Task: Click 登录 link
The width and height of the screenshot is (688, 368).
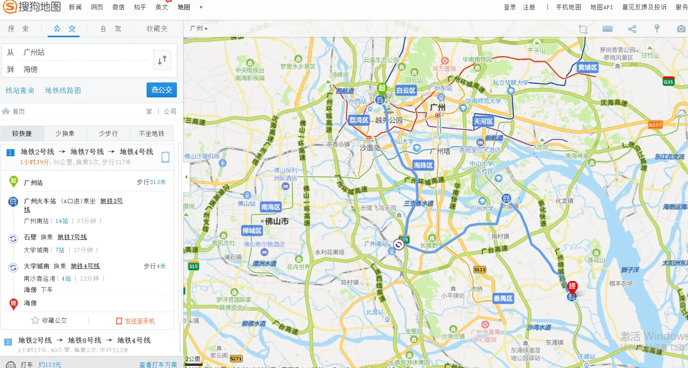Action: pos(510,7)
